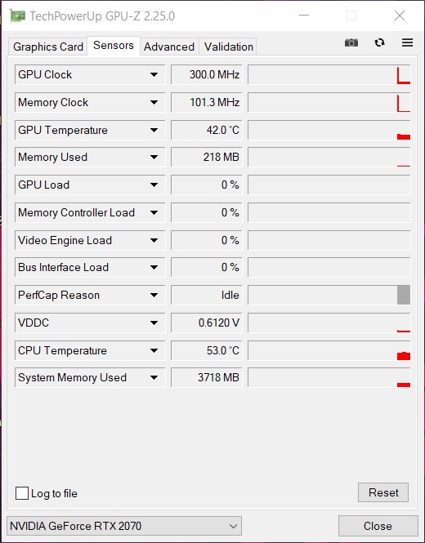Viewport: 425px width, 543px height.
Task: Open the PerfCap Reason dropdown arrow
Action: click(154, 295)
